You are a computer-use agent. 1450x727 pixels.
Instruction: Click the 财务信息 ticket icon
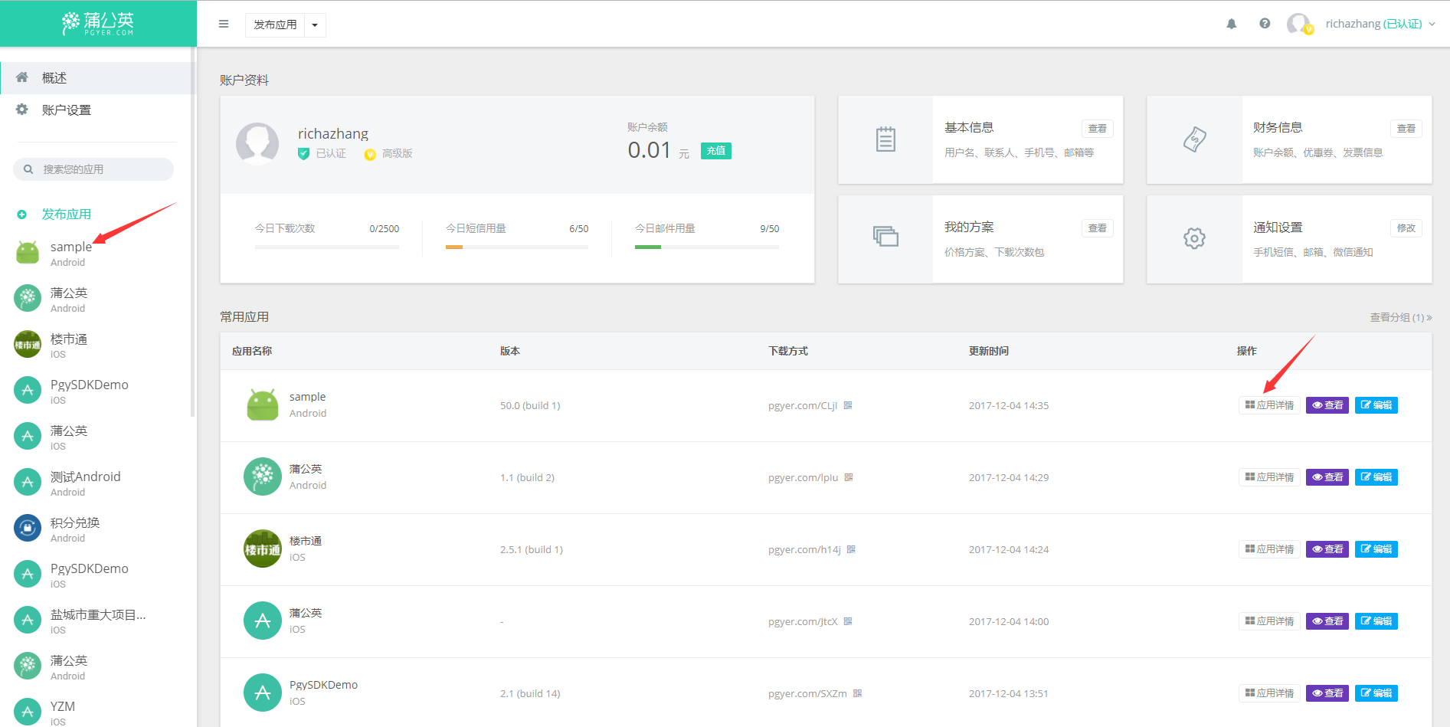(1194, 139)
